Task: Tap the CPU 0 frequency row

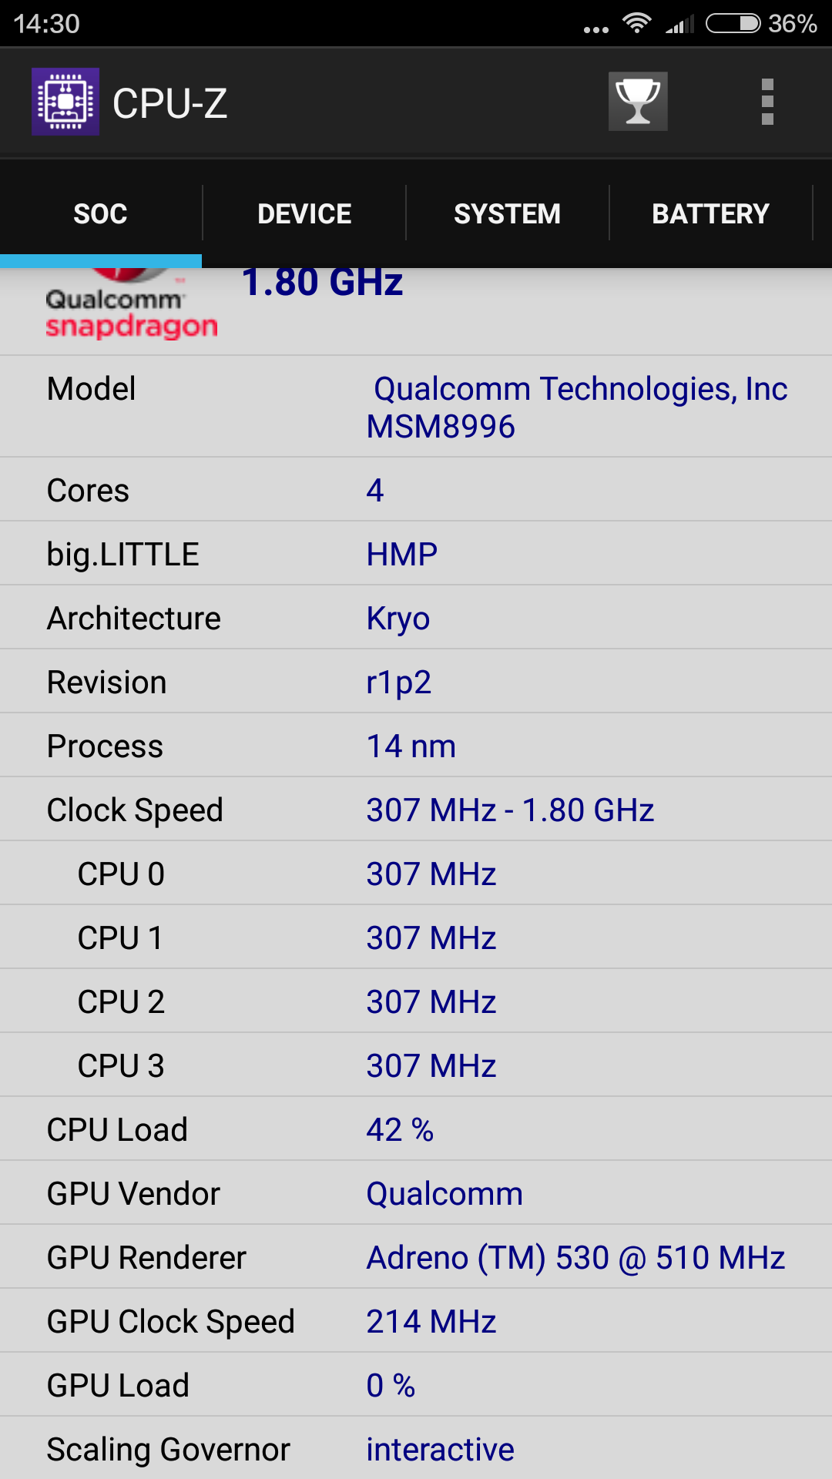Action: (416, 874)
